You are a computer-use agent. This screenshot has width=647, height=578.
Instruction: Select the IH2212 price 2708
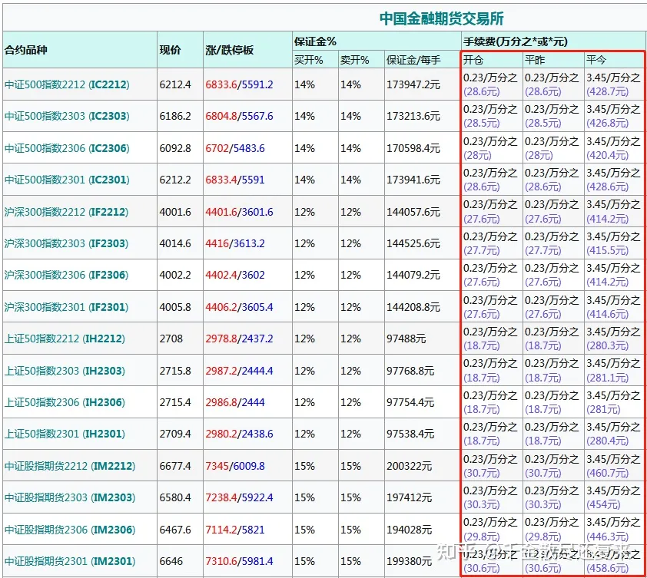171,339
